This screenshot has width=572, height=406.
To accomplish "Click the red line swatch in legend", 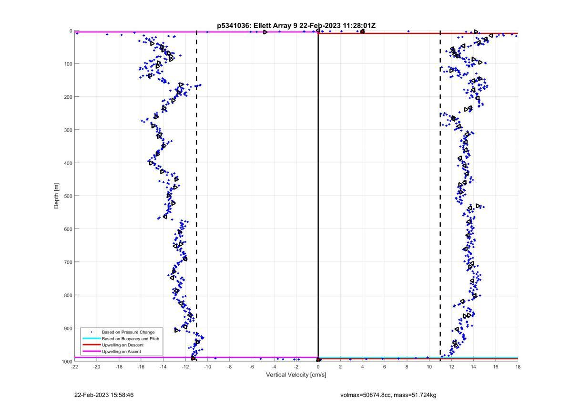I will pos(92,345).
